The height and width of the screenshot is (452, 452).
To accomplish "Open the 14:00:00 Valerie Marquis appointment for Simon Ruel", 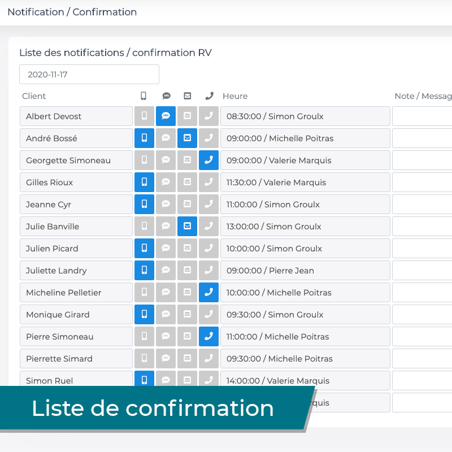I will point(305,380).
